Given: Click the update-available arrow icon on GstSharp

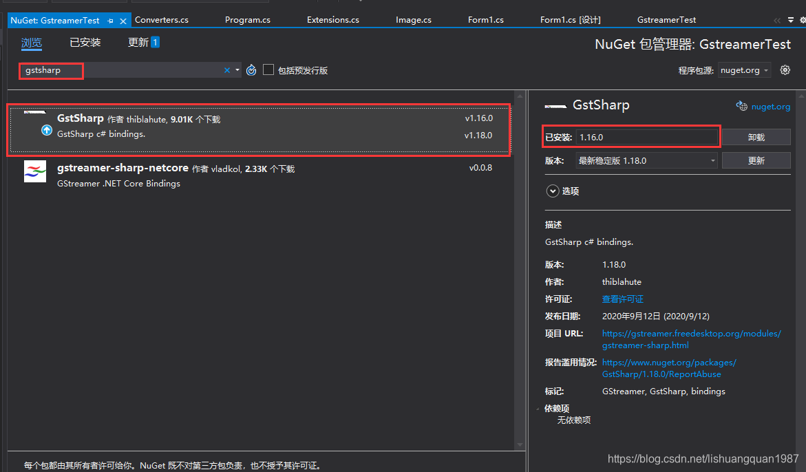Looking at the screenshot, I should (x=47, y=130).
